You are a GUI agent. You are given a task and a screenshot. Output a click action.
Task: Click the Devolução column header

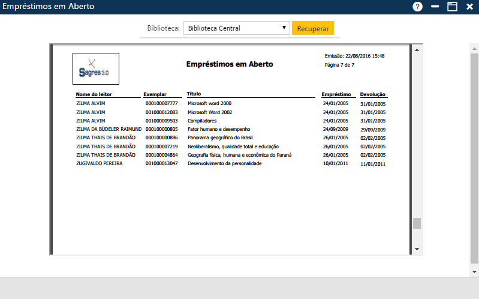pyautogui.click(x=372, y=94)
